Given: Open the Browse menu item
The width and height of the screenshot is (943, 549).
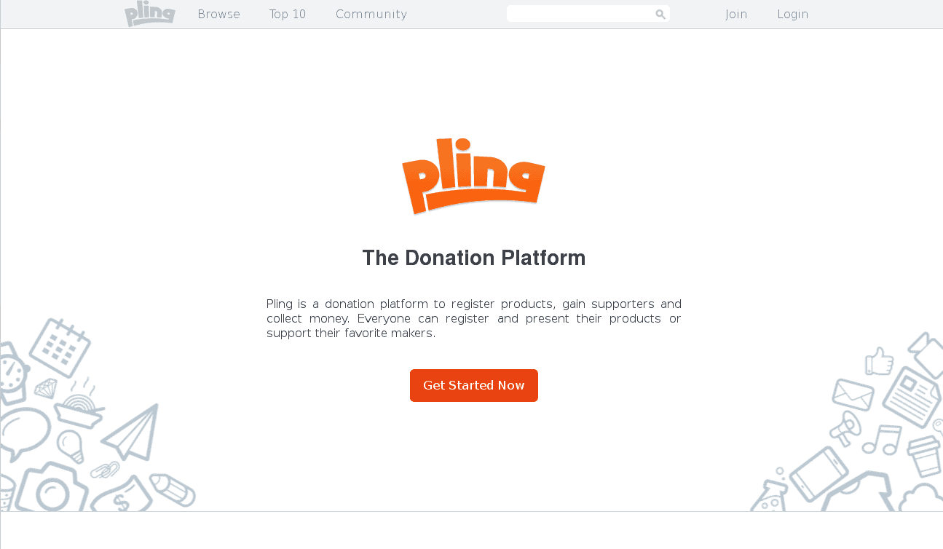Looking at the screenshot, I should (218, 14).
